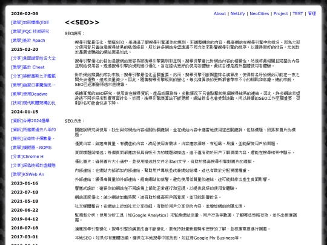Open the NetLify navigation link

coord(237,13)
